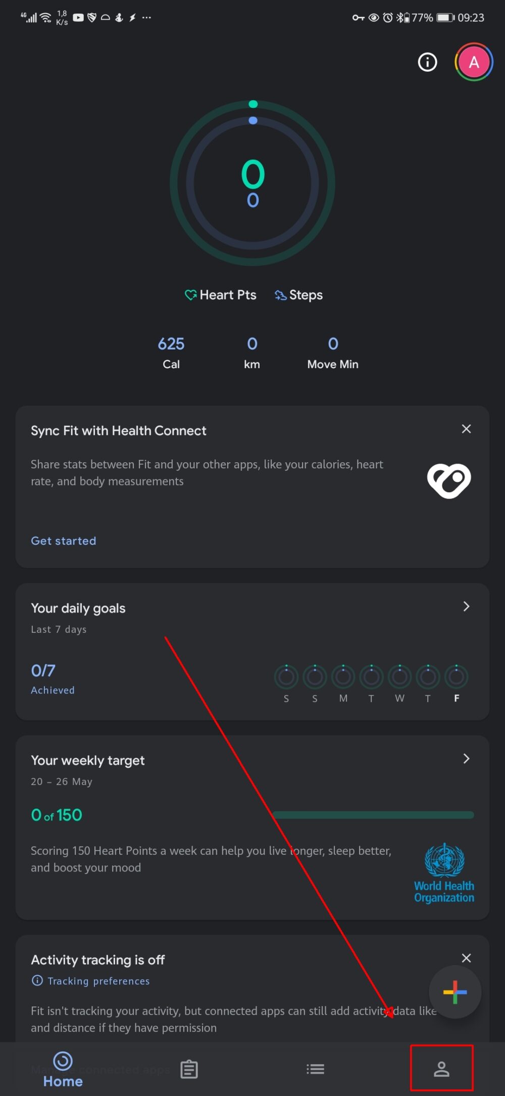The image size is (505, 1096).
Task: Dismiss the Sync Fit with Health Connect card
Action: 466,428
